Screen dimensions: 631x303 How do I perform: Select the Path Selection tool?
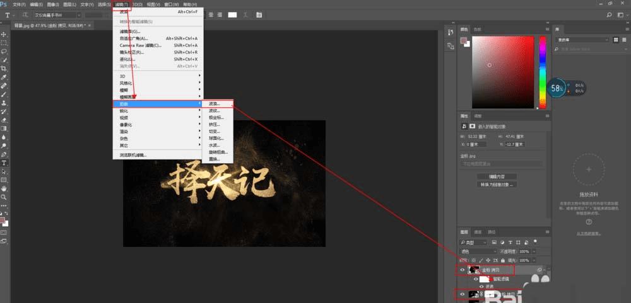pyautogui.click(x=4, y=171)
